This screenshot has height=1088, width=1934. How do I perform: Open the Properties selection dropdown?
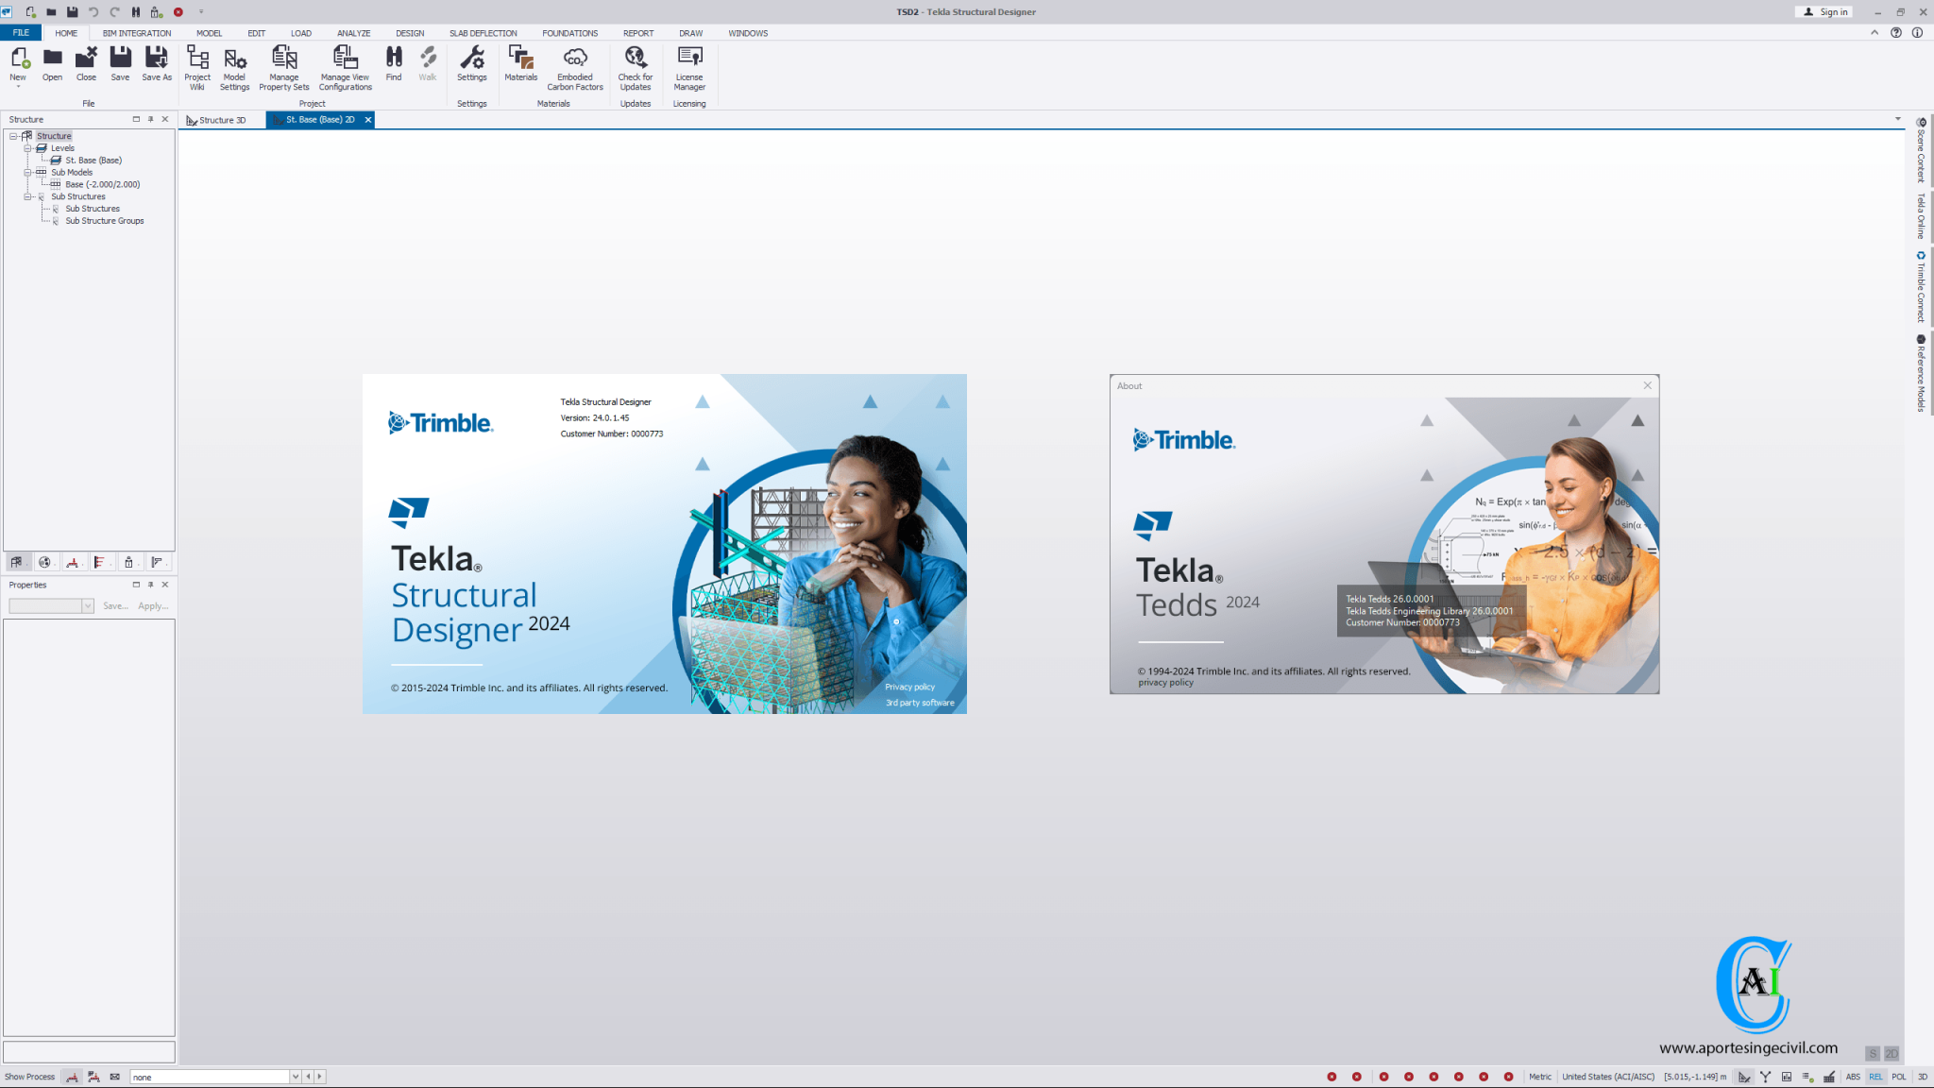tap(88, 605)
